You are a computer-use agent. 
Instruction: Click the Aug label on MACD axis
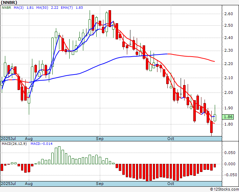tap(29, 184)
